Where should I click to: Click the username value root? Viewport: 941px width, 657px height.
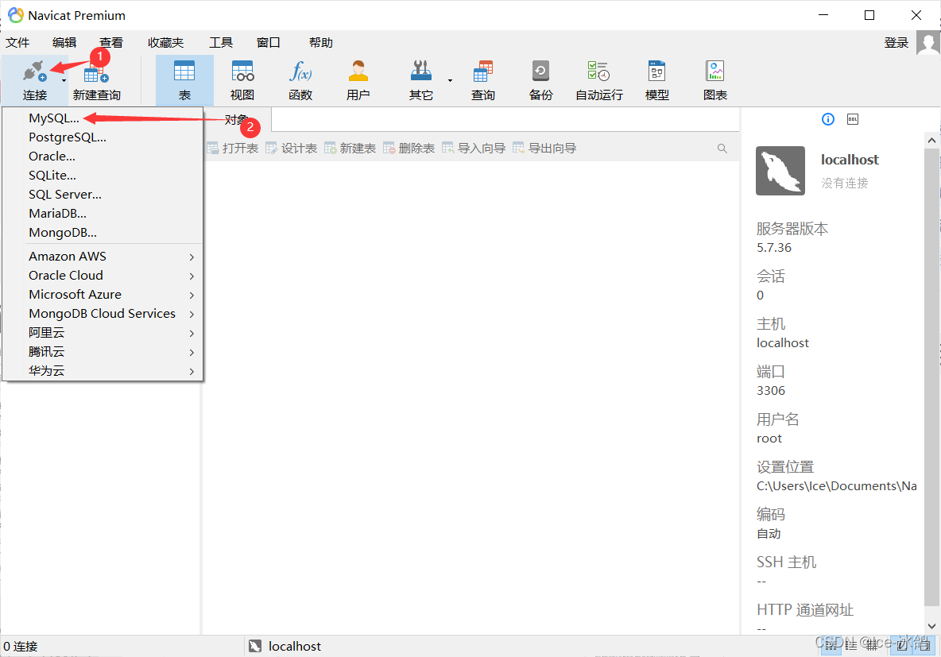769,439
